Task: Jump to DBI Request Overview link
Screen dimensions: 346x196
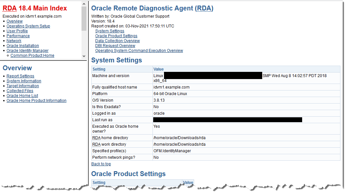Action: click(x=115, y=46)
